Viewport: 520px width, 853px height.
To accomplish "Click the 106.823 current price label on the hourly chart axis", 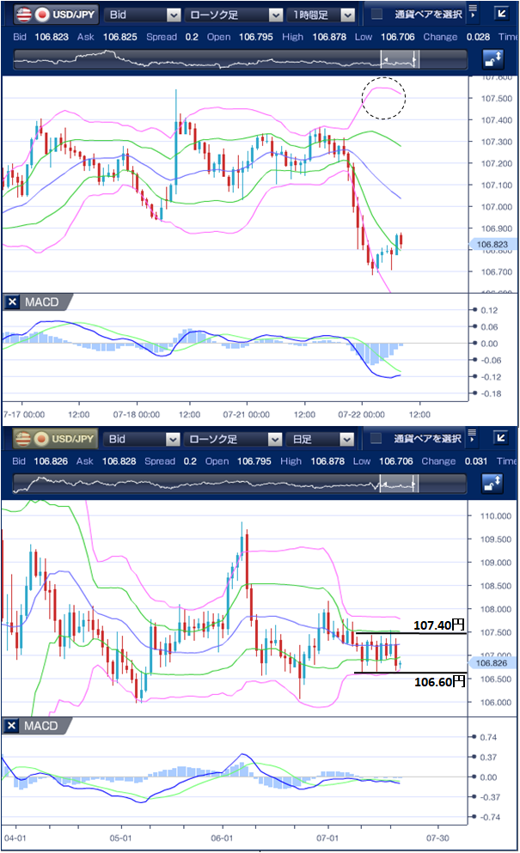I will click(490, 244).
